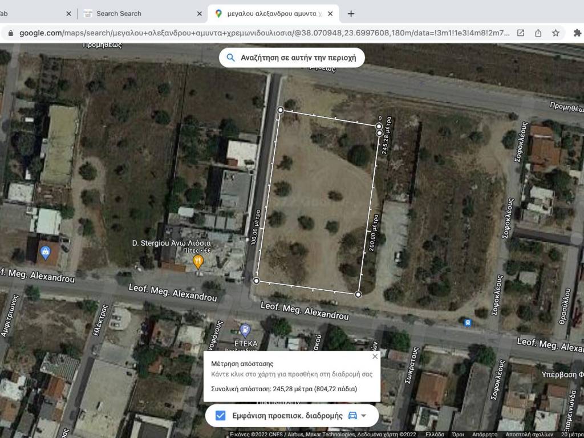Click the blue shopping bag marker
This screenshot has width=584, height=438.
click(46, 252)
